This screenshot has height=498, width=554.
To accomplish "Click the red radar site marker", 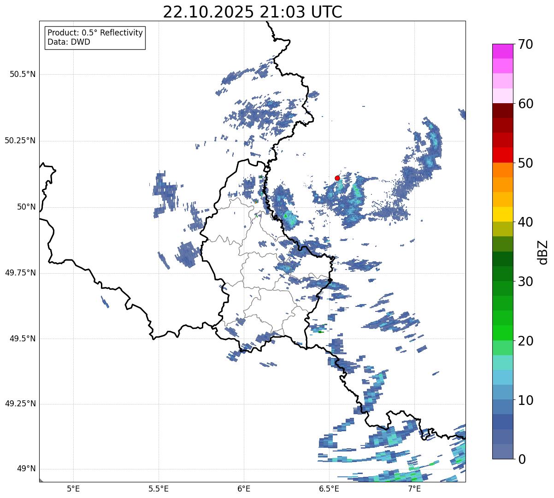I will tap(337, 178).
